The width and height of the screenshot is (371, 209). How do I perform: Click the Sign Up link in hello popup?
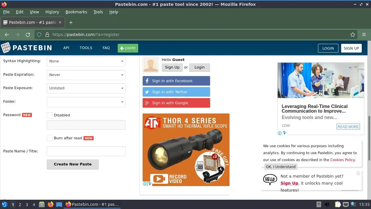(x=289, y=183)
